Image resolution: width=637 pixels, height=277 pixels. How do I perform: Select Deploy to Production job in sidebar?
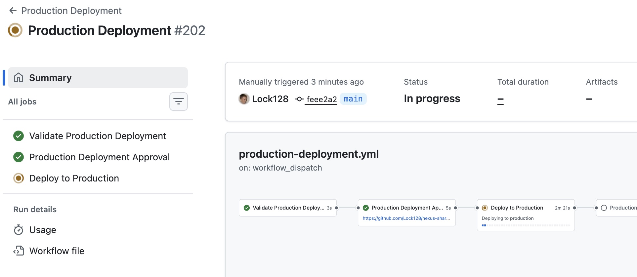tap(74, 178)
